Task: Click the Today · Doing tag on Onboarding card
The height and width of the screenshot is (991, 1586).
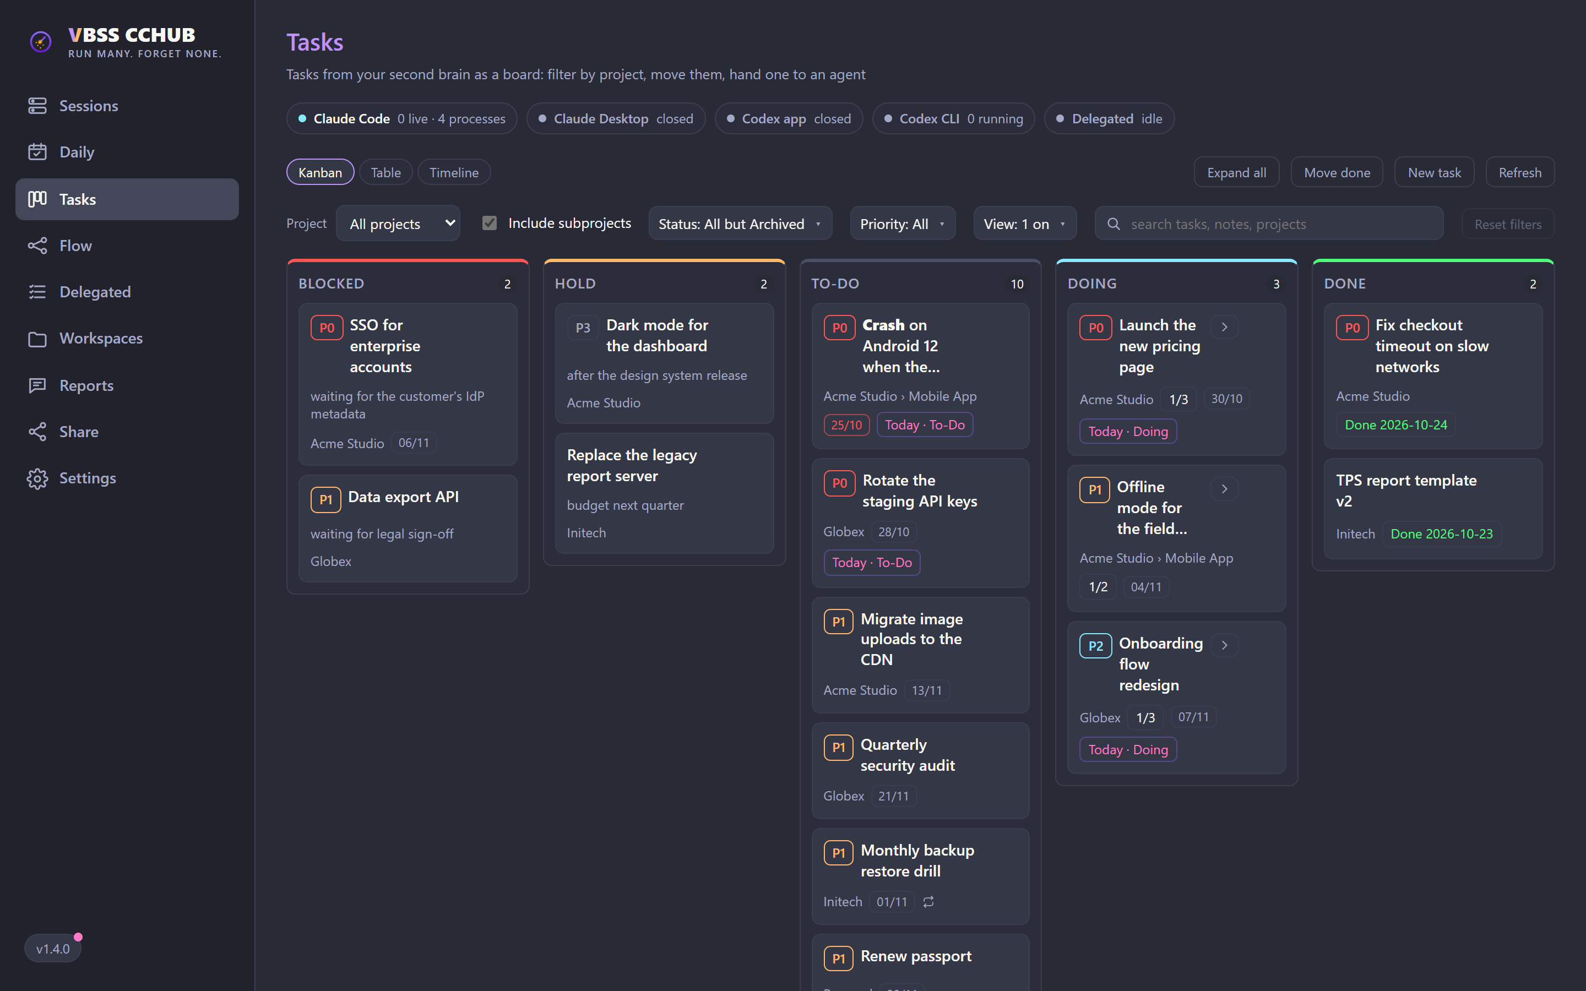Action: pos(1128,749)
